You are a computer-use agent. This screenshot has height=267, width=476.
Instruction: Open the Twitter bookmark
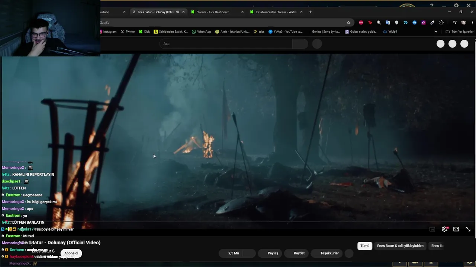128,32
